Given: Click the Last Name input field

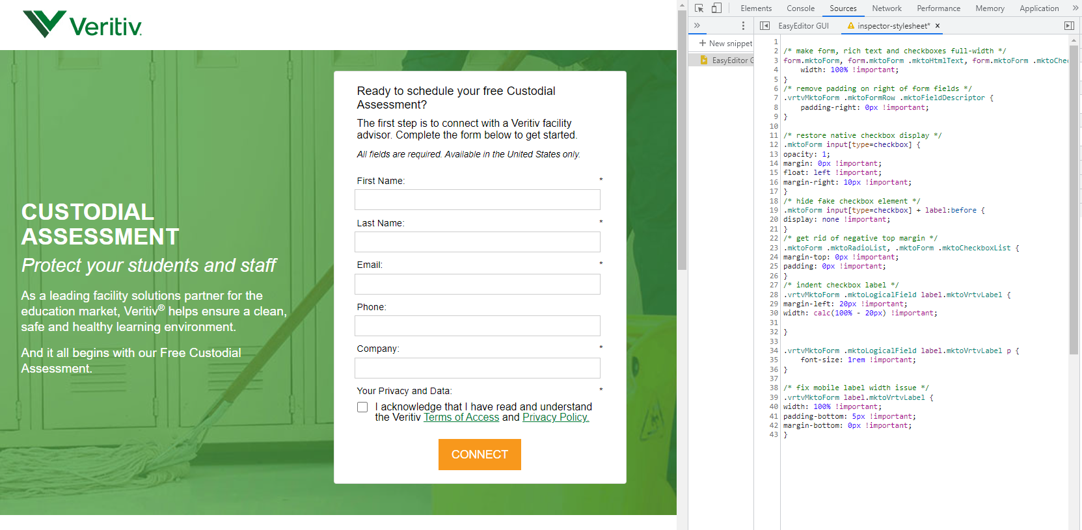Looking at the screenshot, I should tap(478, 242).
